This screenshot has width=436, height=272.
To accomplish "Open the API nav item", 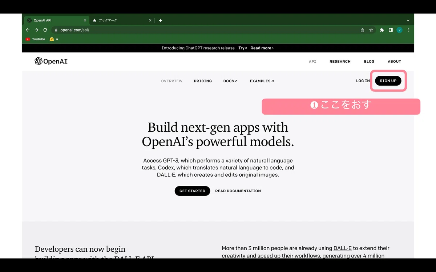I will [x=312, y=62].
